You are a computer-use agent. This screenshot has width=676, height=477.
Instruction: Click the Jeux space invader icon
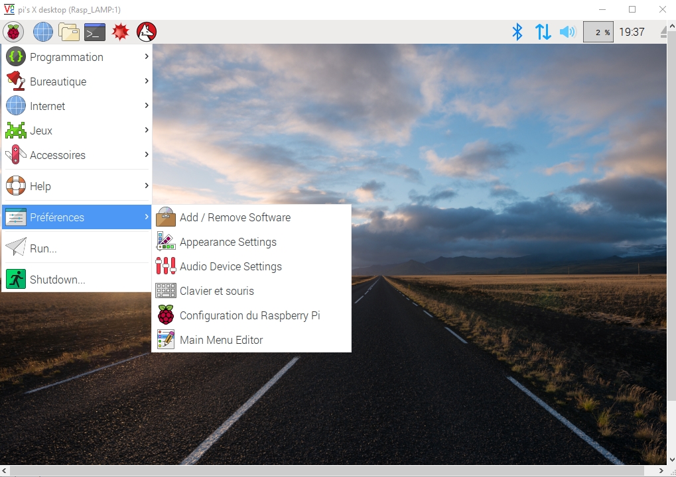click(16, 130)
